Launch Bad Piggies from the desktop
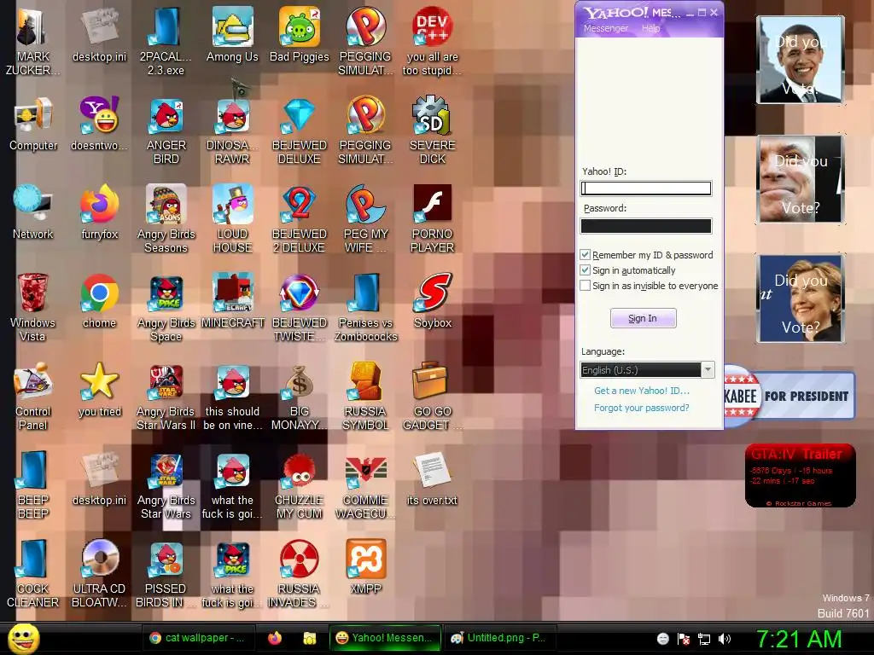The height and width of the screenshot is (655, 874). tap(300, 34)
